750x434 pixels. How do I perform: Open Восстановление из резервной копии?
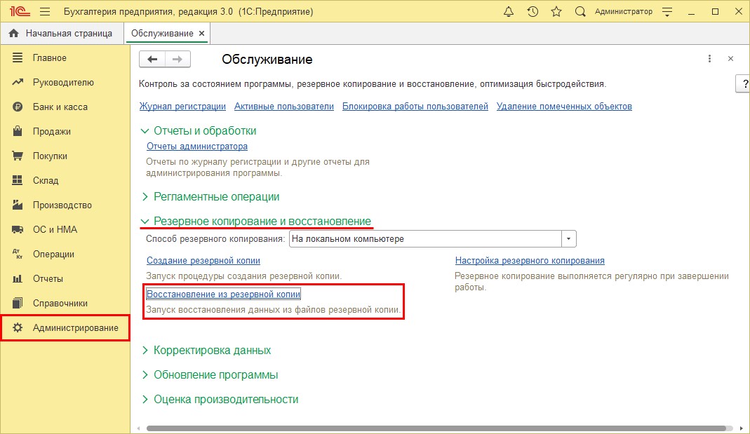pyautogui.click(x=224, y=294)
